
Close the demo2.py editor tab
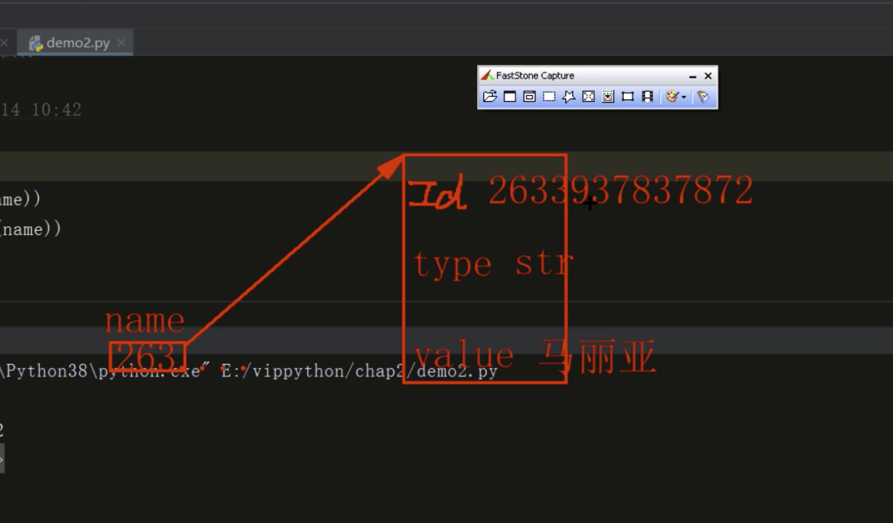122,43
